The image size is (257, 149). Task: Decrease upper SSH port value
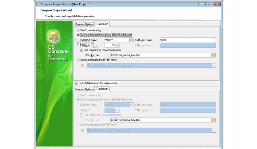pos(117,46)
